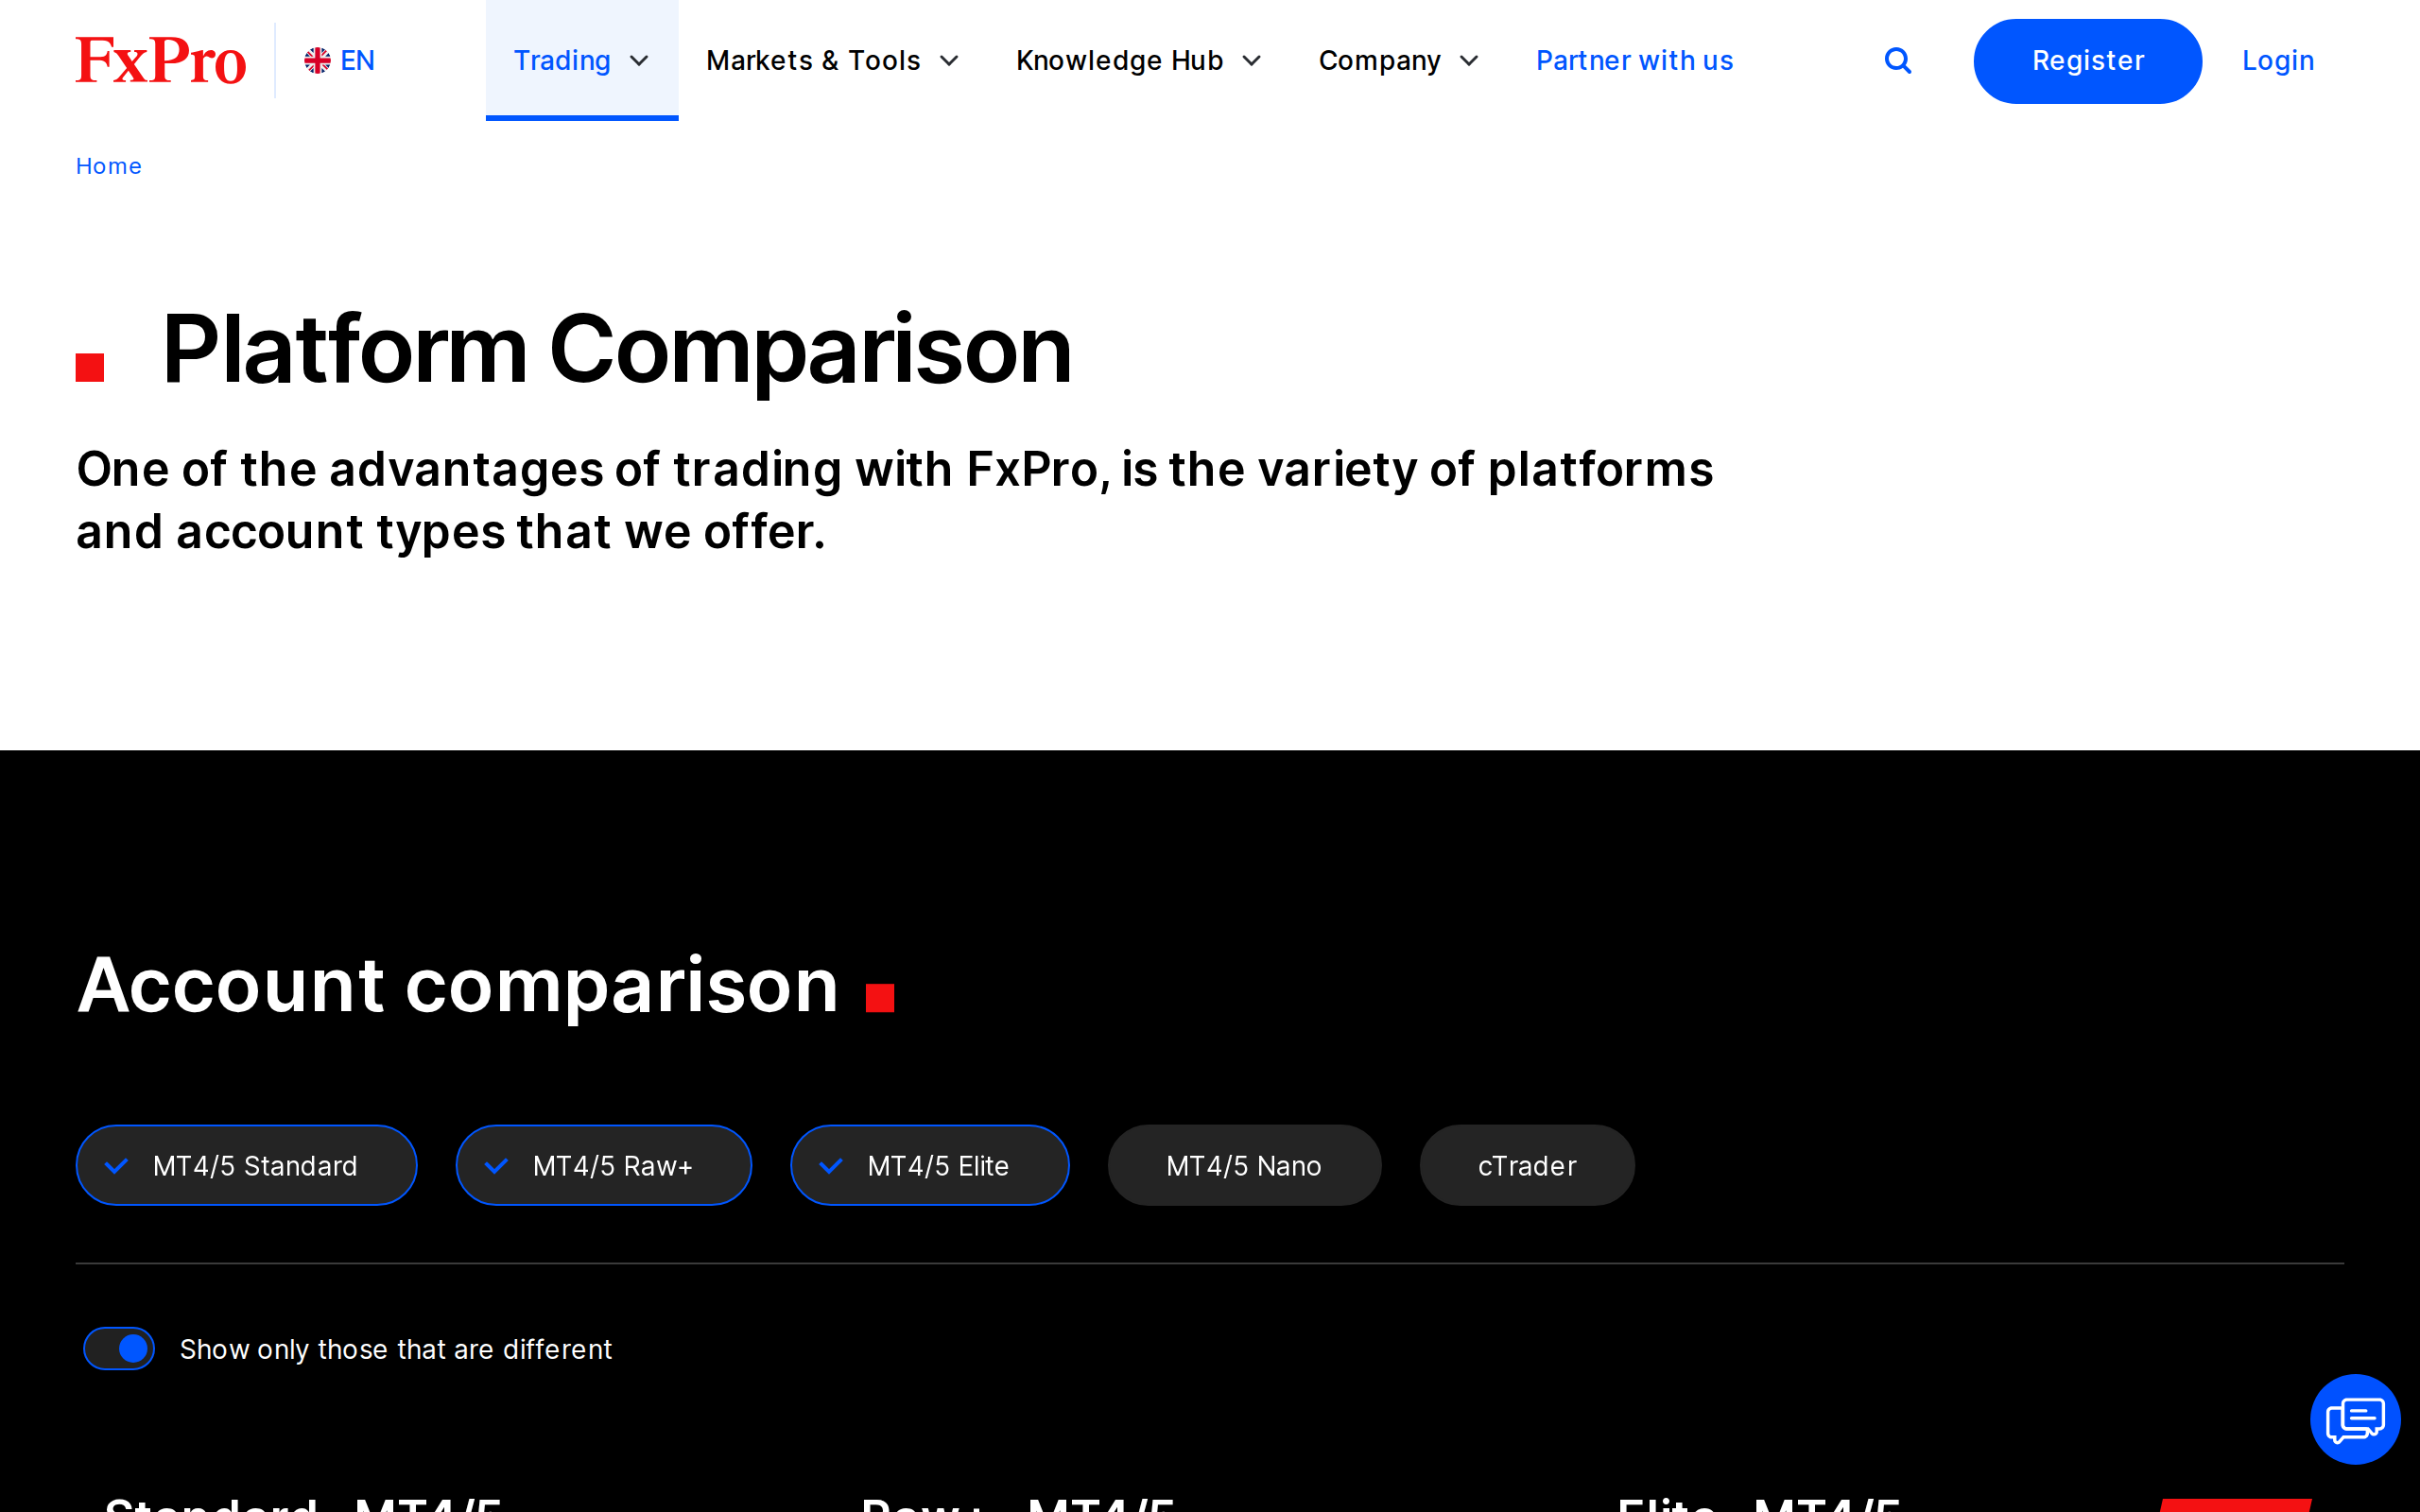Go to the Home breadcrumb

point(108,166)
